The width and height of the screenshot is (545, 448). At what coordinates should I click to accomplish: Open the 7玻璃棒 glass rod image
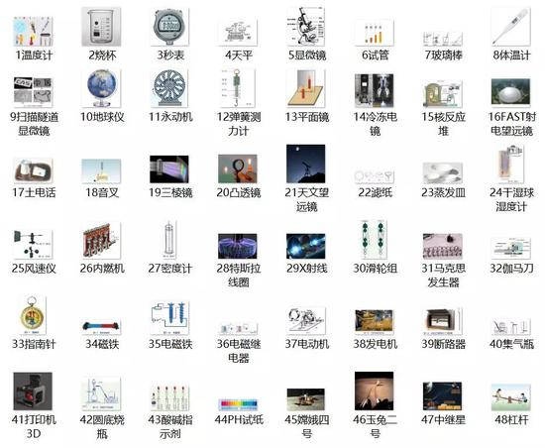pos(443,38)
